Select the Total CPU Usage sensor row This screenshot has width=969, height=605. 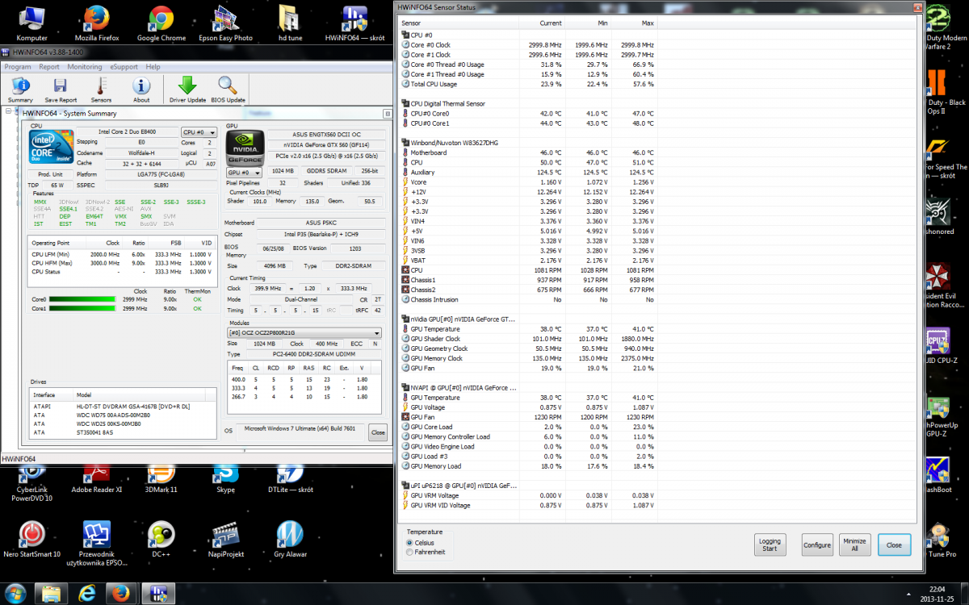(529, 84)
